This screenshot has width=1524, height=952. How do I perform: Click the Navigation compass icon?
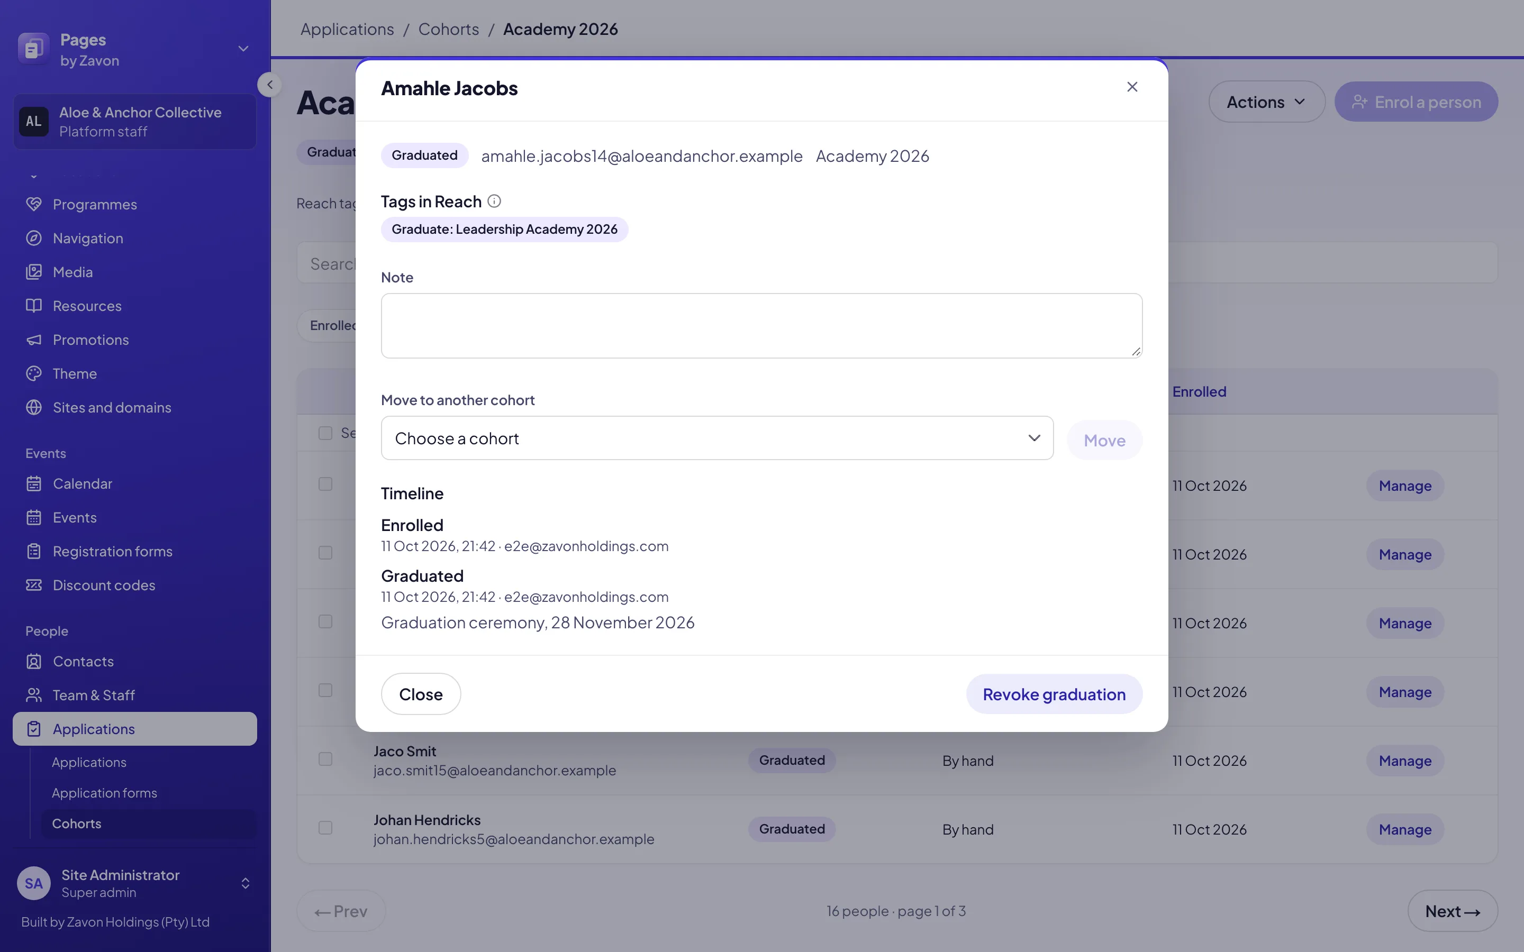pos(33,238)
